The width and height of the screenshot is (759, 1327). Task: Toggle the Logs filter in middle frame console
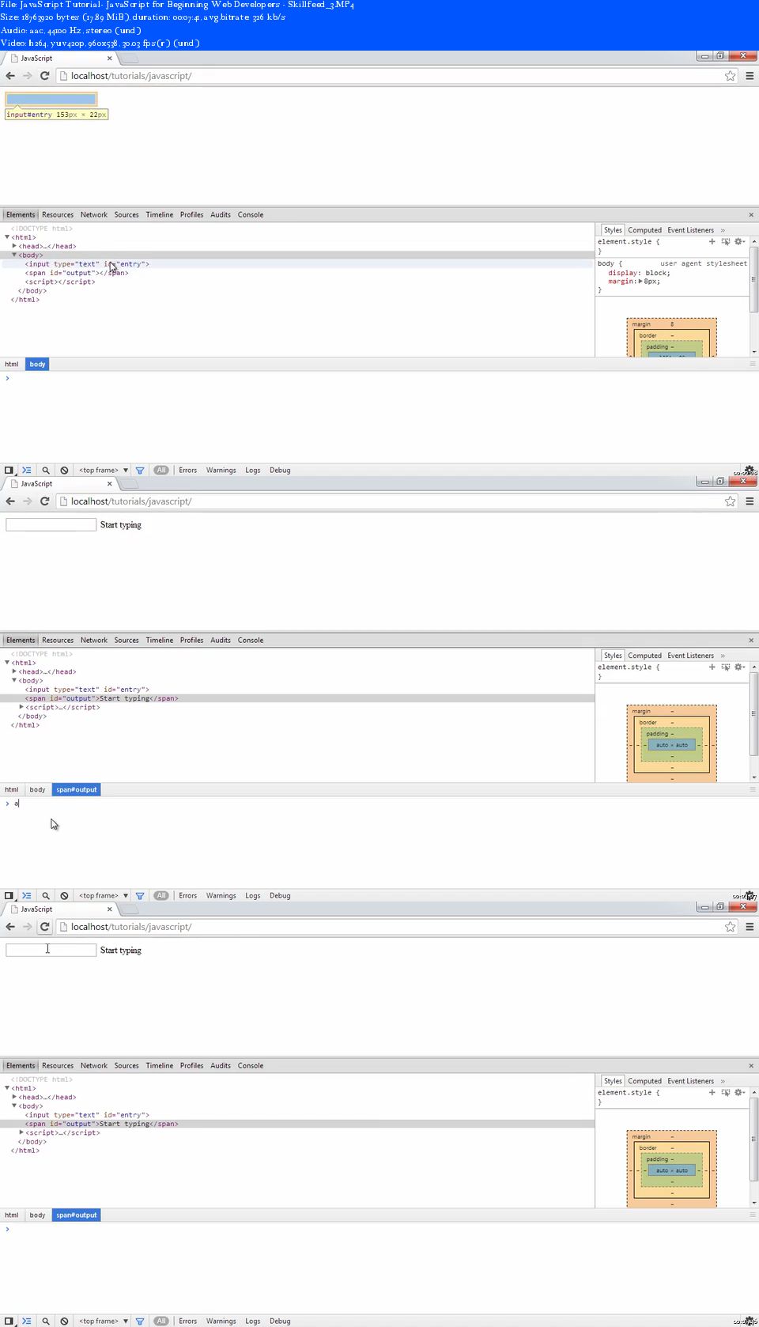pyautogui.click(x=253, y=895)
